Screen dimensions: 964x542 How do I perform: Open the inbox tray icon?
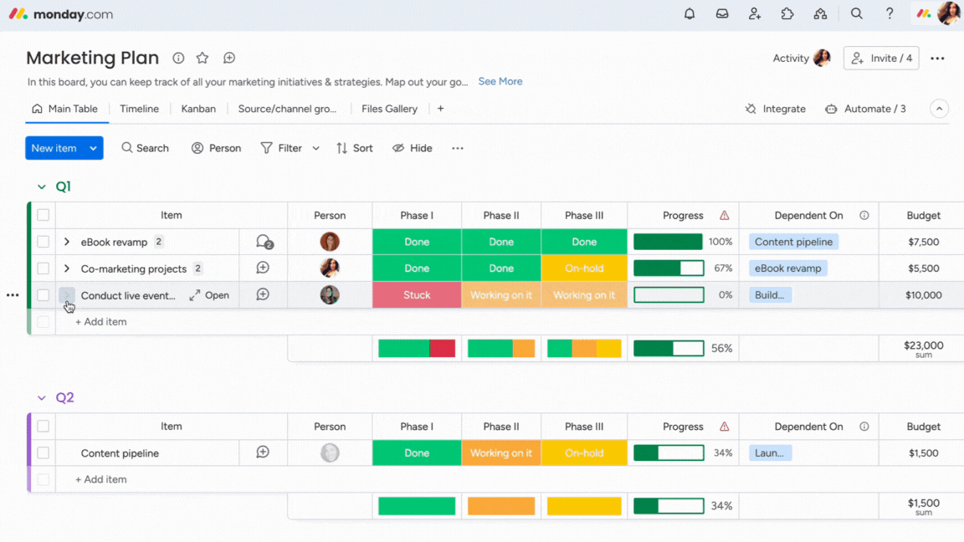722,14
